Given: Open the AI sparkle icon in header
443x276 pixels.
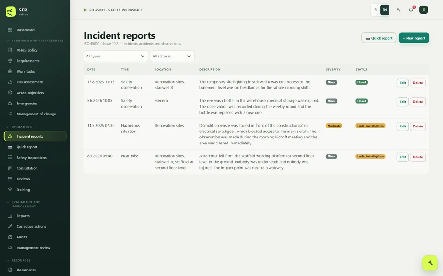Looking at the screenshot, I should click(x=398, y=10).
